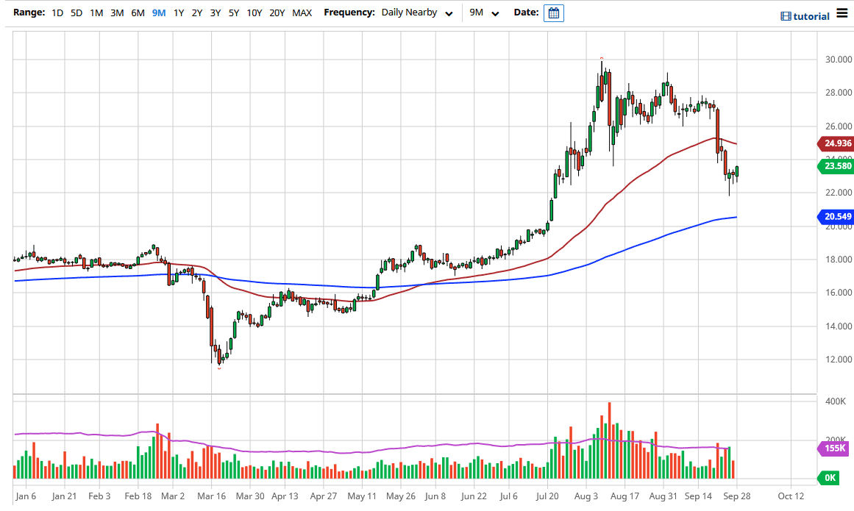854x511 pixels.
Task: Click the purple 155K volume average label
Action: pyautogui.click(x=835, y=449)
